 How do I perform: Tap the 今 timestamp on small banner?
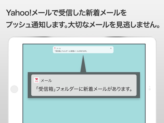click(111, 48)
